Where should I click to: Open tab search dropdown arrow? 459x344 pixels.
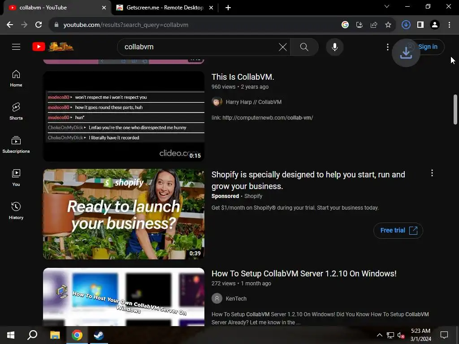coord(387,6)
